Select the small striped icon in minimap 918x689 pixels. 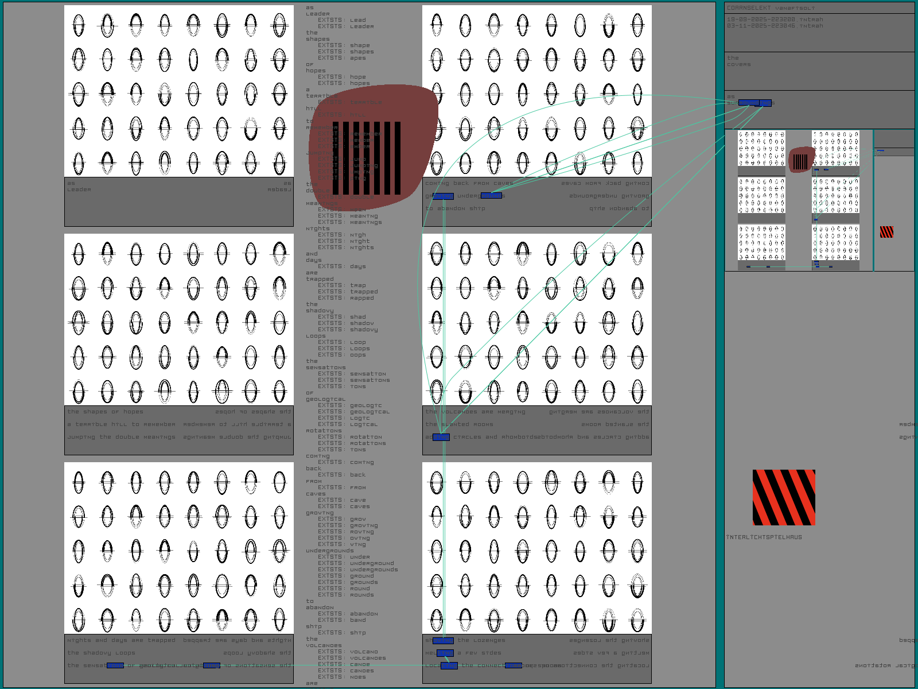[x=886, y=232]
